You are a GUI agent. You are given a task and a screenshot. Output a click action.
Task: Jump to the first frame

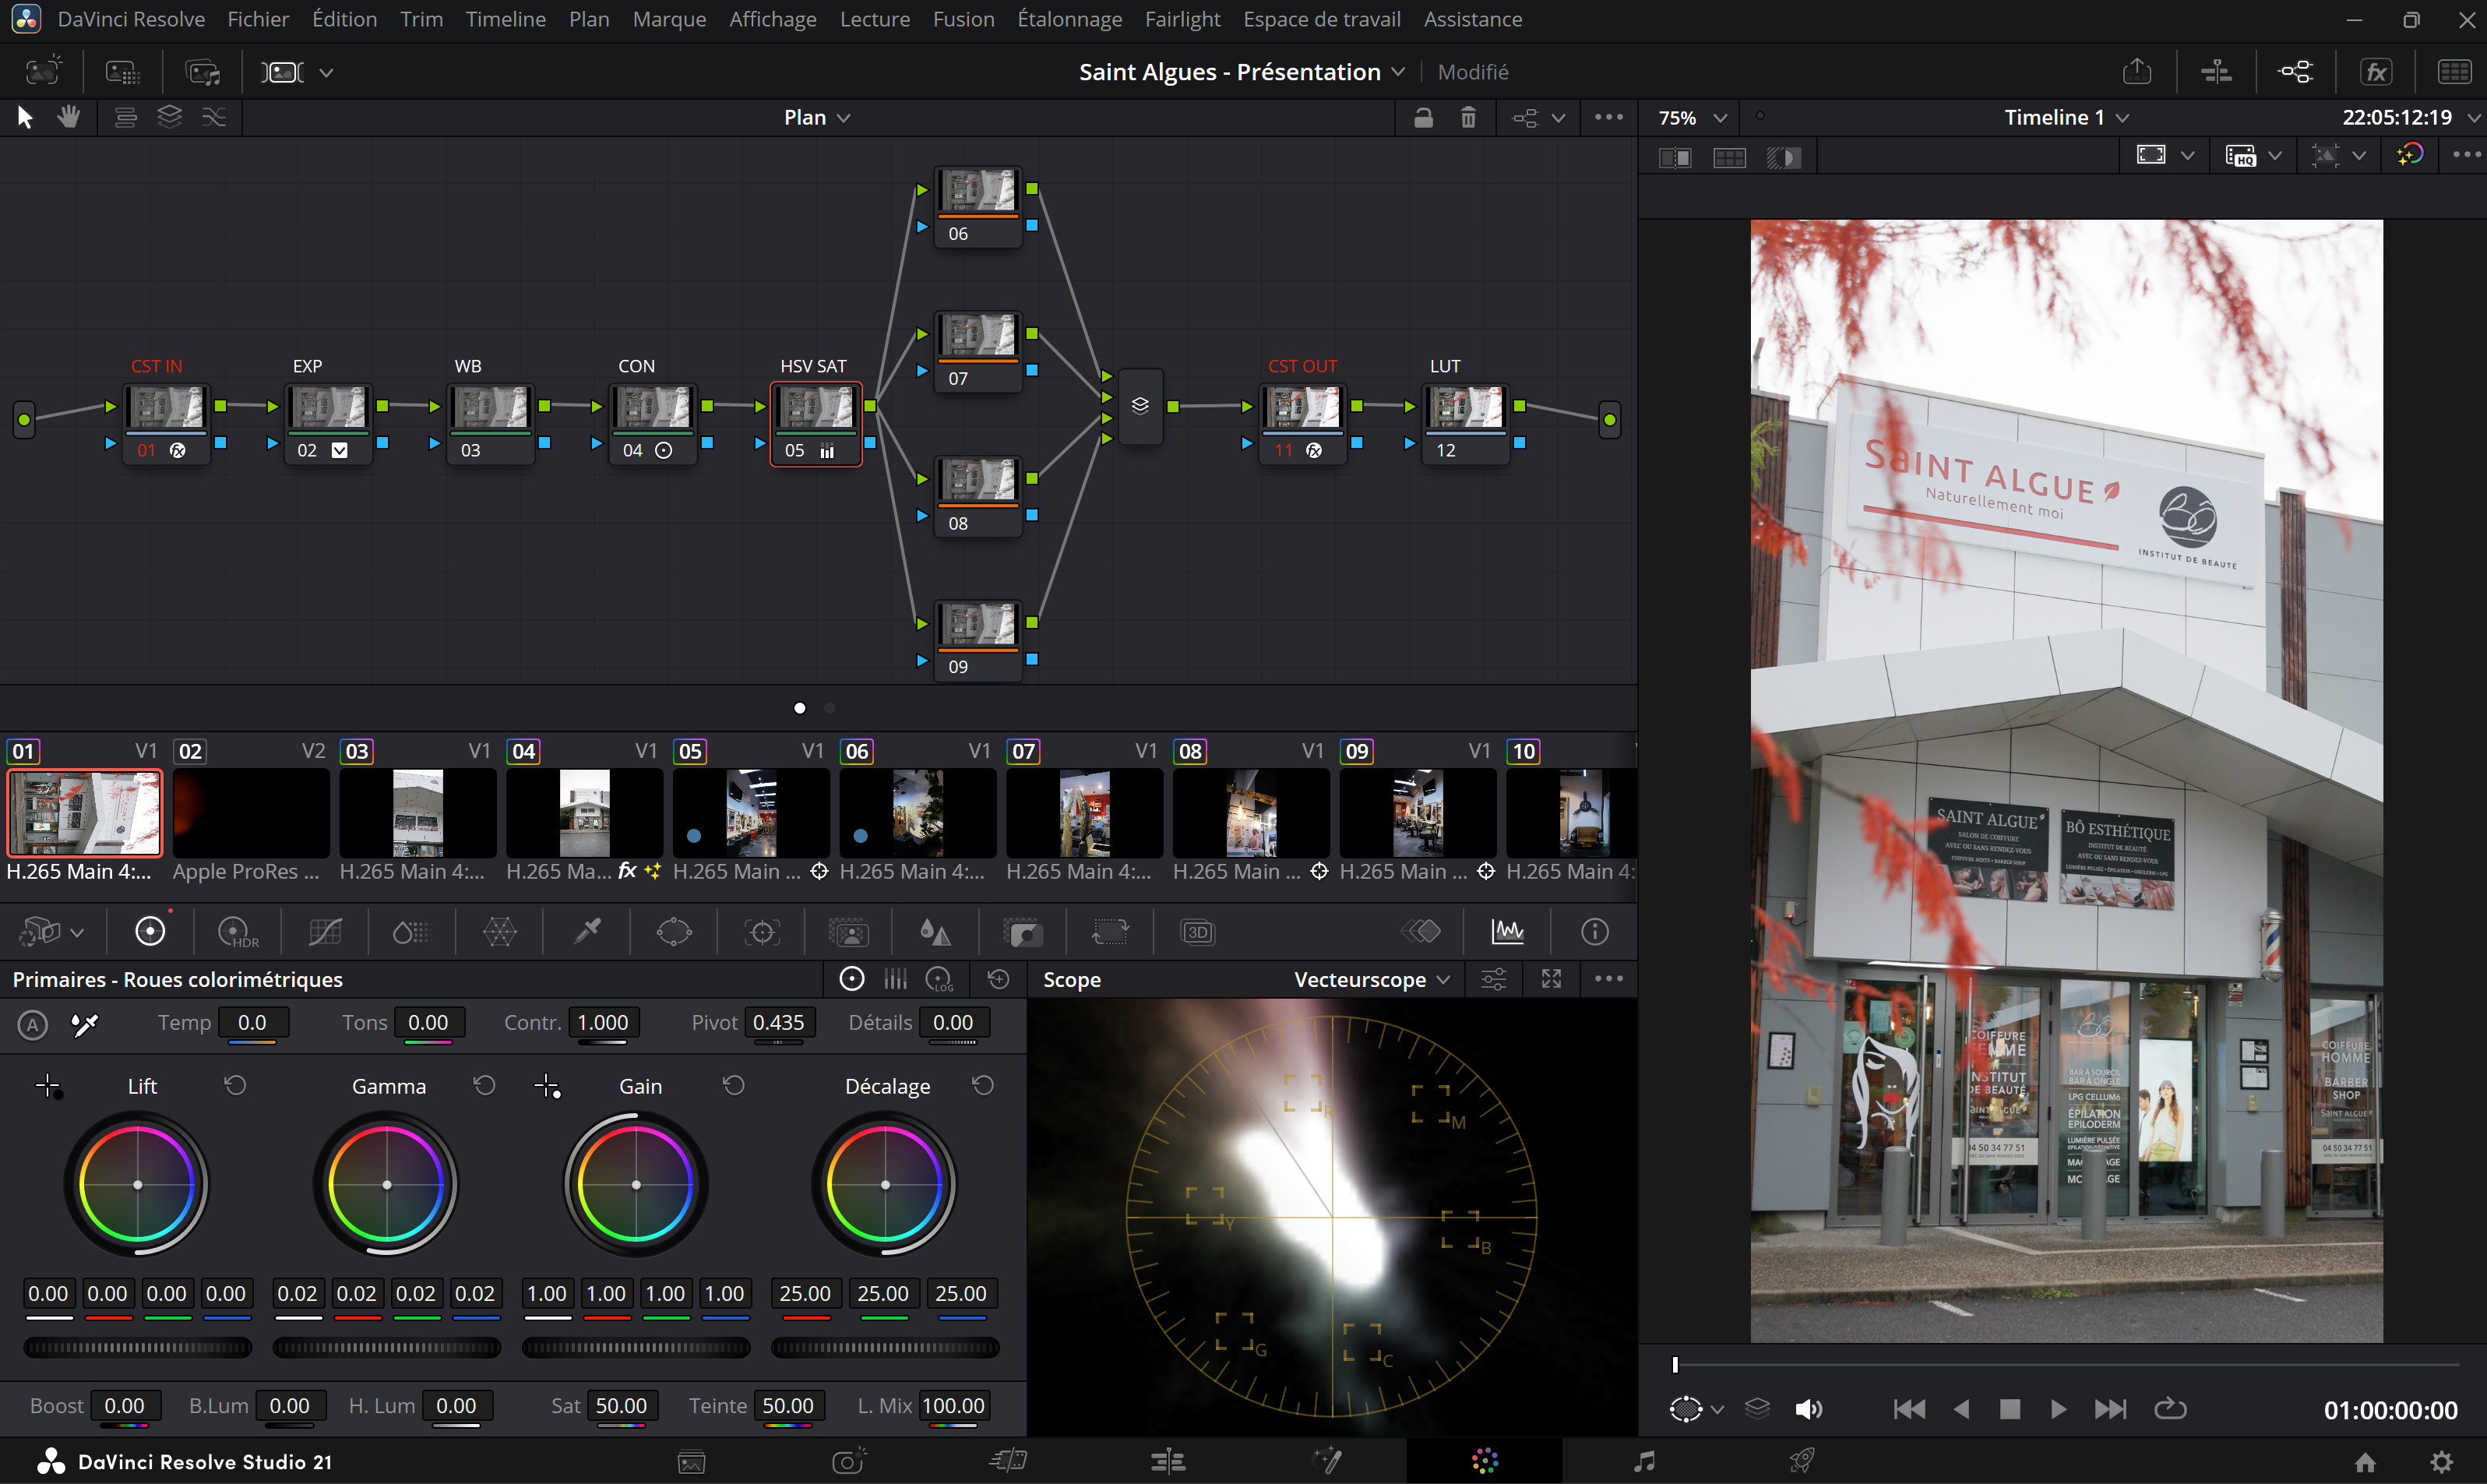pyautogui.click(x=1909, y=1409)
